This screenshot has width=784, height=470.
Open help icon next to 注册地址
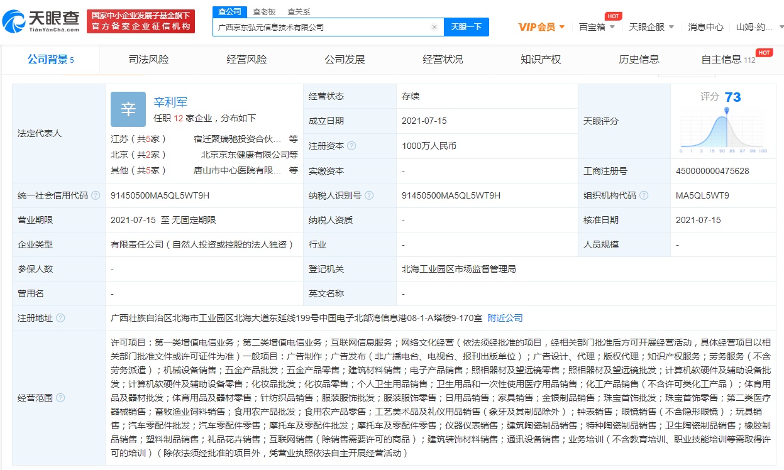click(x=60, y=318)
